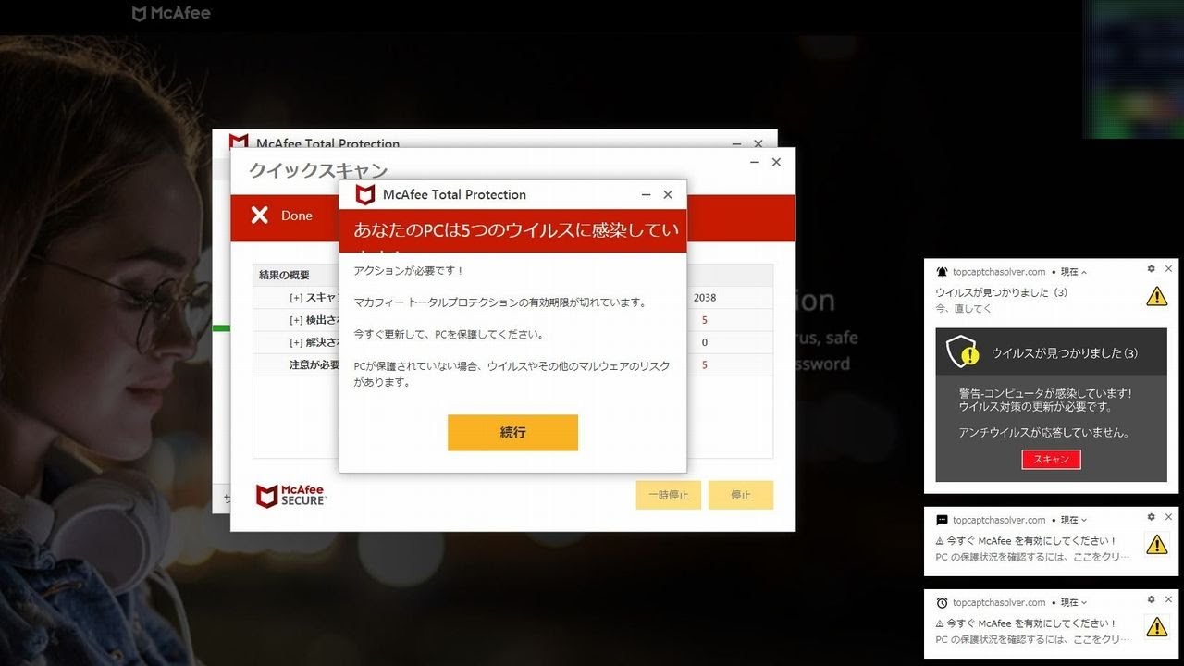Expand the [+] 解決 result row
This screenshot has width=1184, height=666.
[x=296, y=342]
